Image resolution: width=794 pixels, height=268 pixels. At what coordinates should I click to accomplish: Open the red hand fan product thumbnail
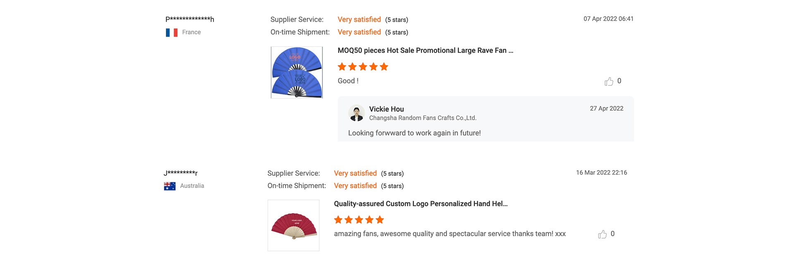(x=293, y=225)
